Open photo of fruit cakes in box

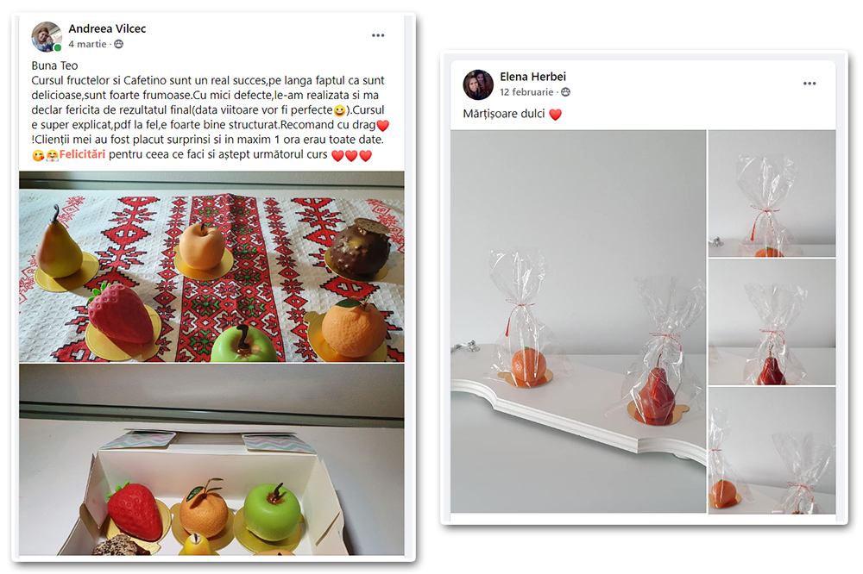(x=212, y=459)
